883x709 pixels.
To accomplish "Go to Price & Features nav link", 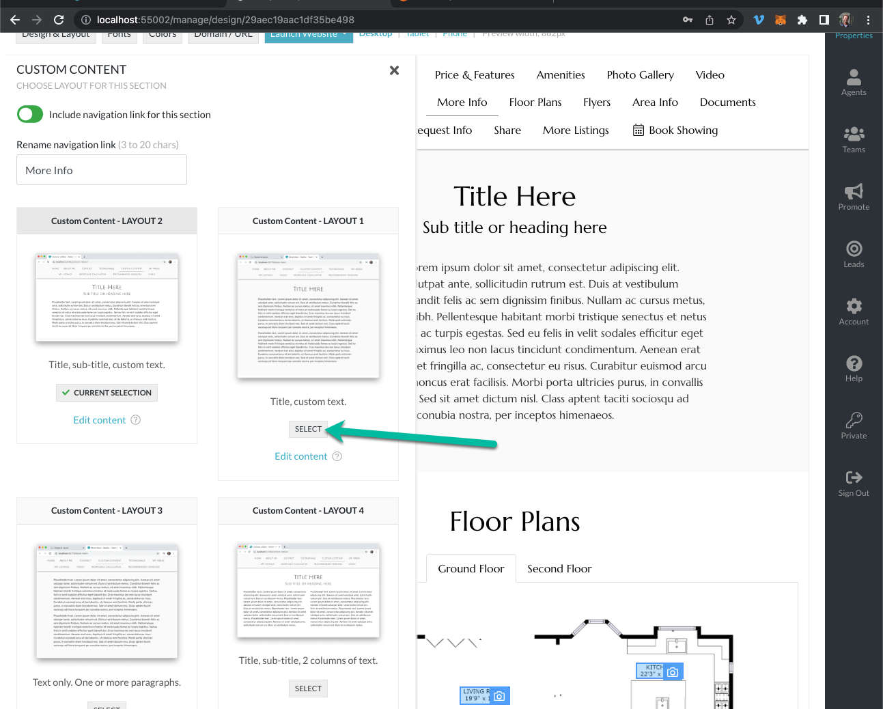I will pos(475,75).
